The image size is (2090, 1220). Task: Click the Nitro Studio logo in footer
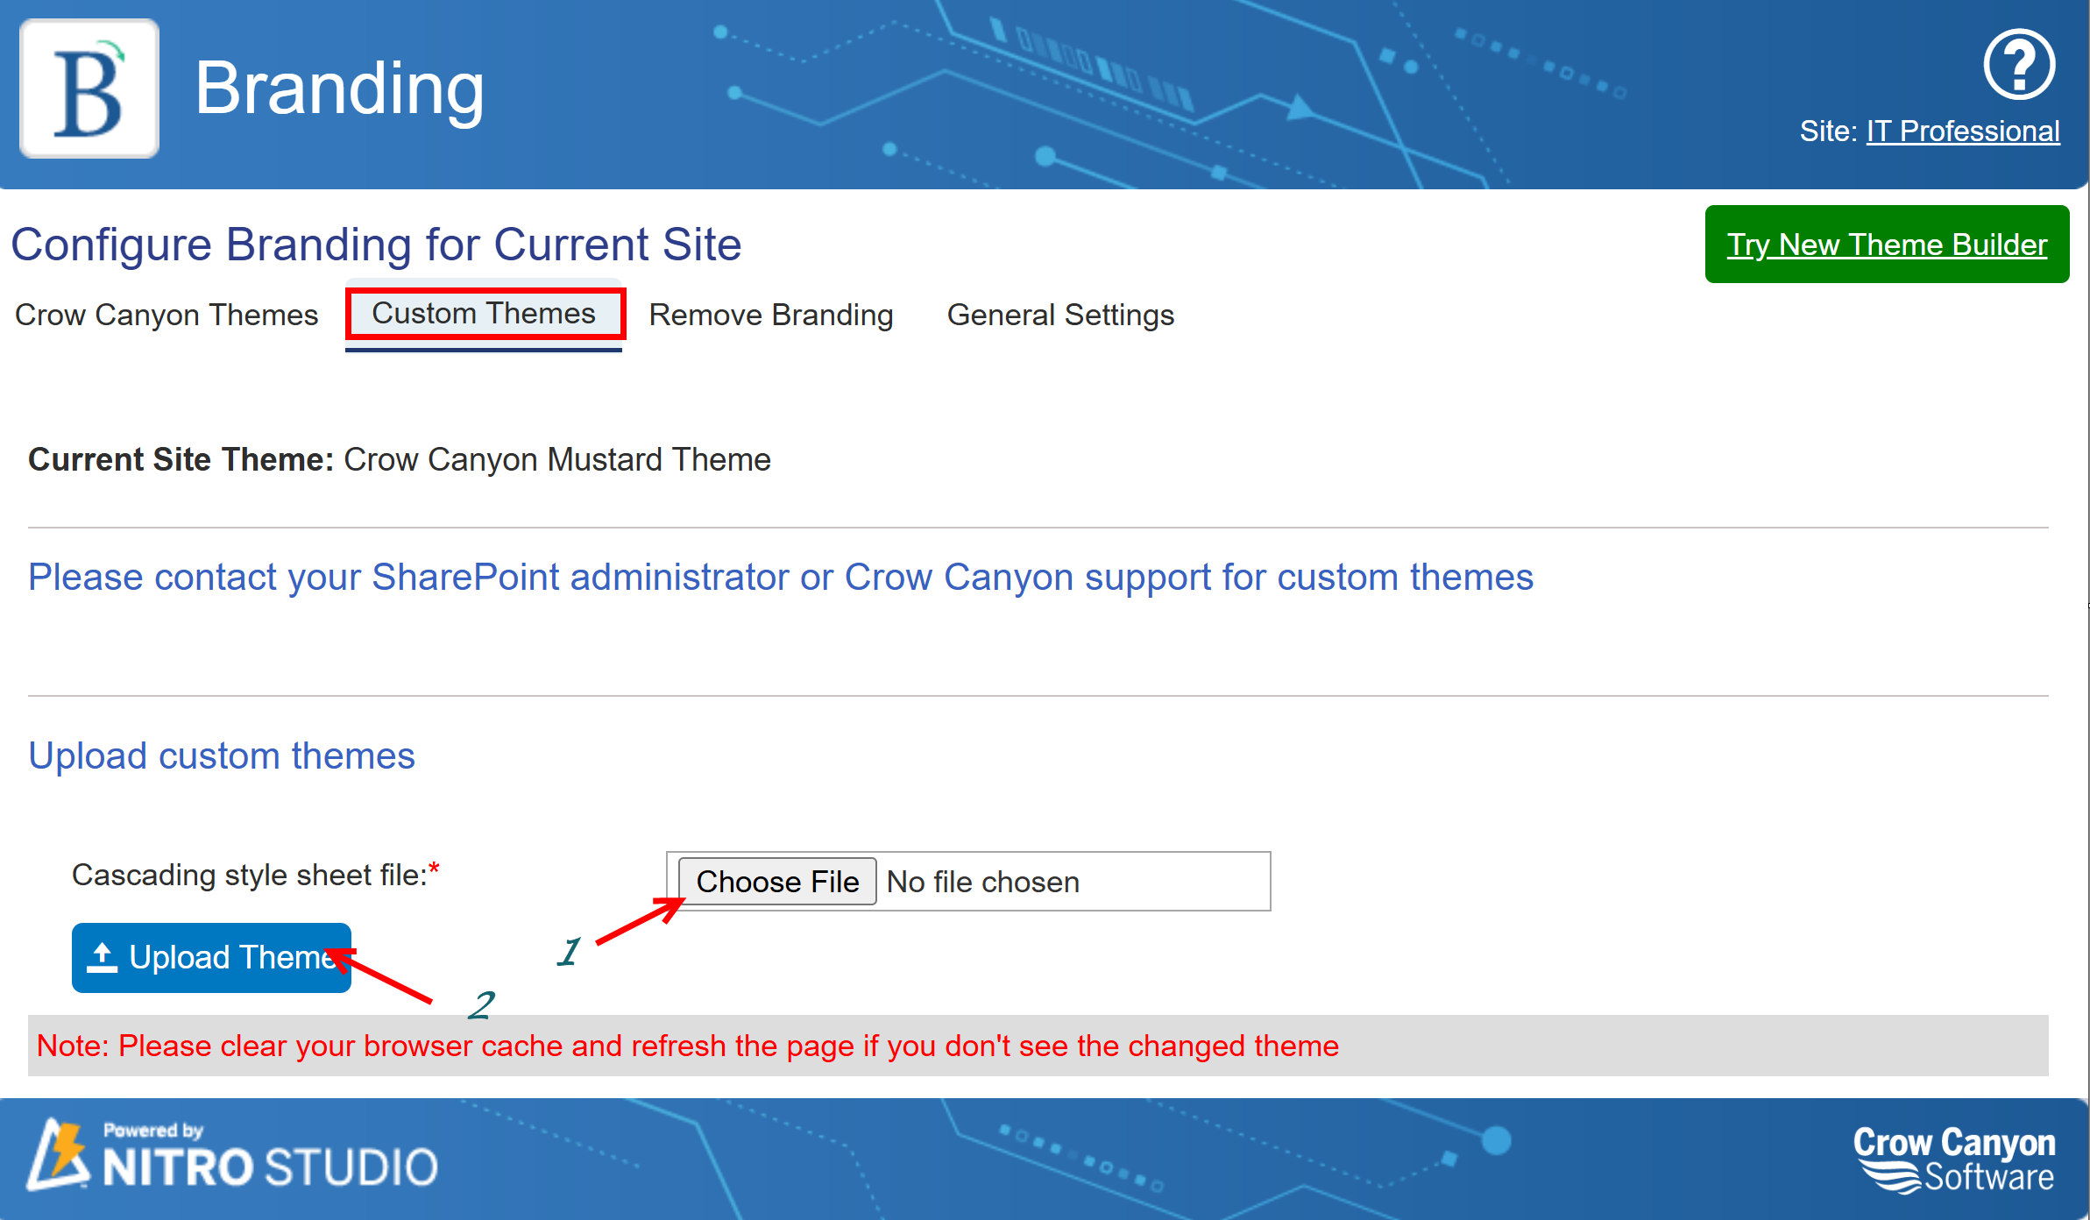232,1156
